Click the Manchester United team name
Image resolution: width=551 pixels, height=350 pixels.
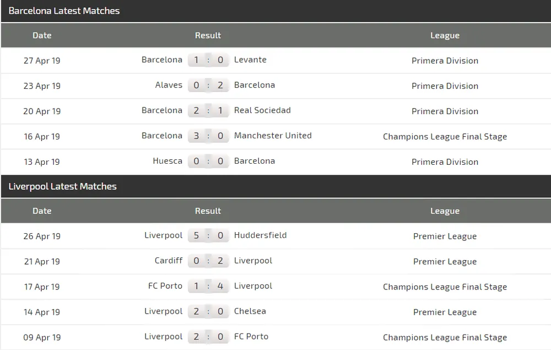point(273,136)
